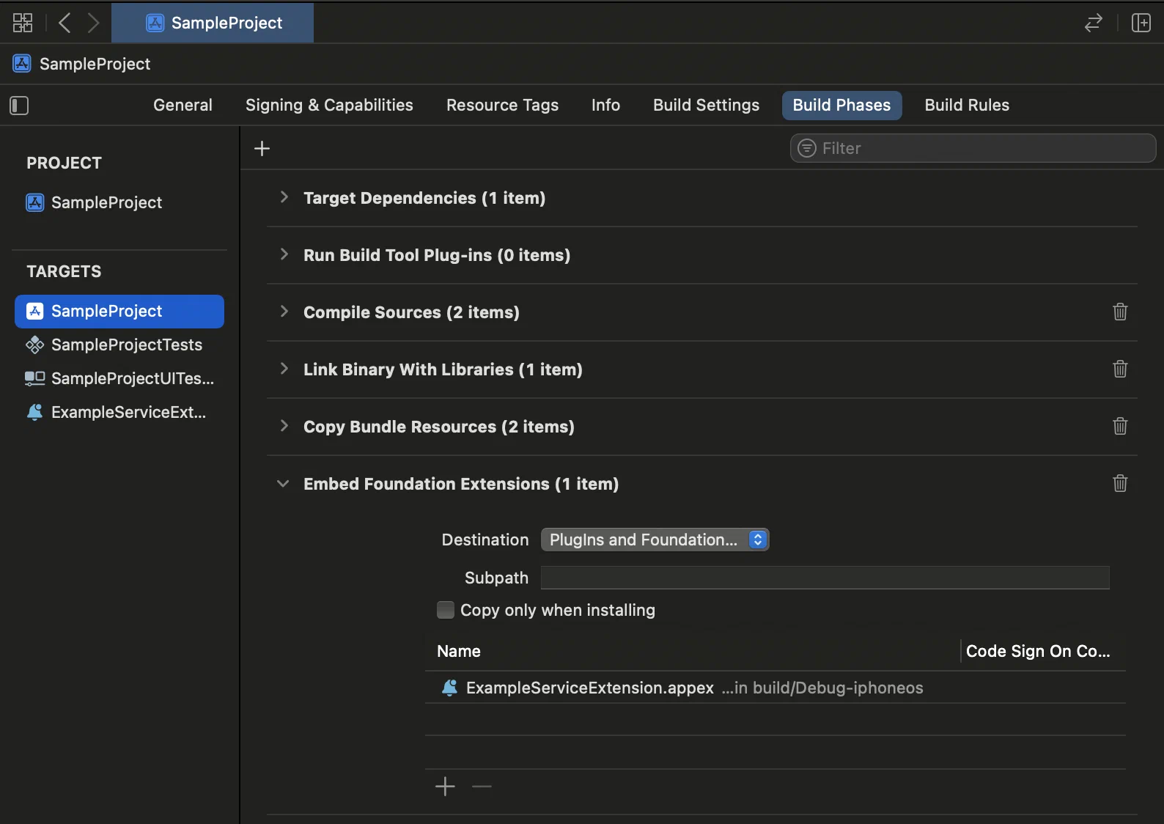The image size is (1164, 824).
Task: Go back in navigation history
Action: point(65,23)
